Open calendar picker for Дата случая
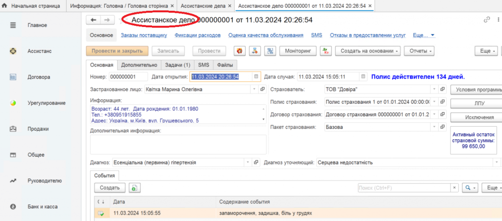 click(363, 77)
